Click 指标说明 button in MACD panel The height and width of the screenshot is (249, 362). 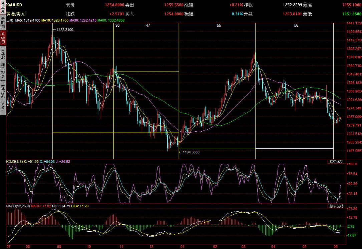pyautogui.click(x=336, y=206)
